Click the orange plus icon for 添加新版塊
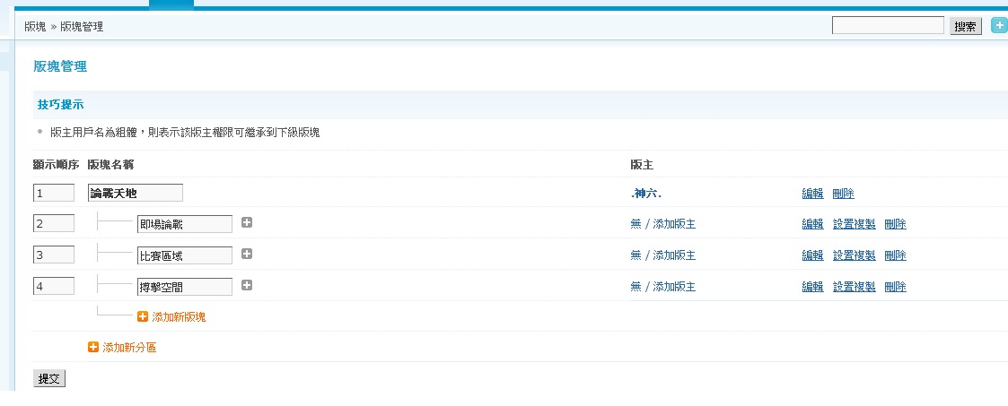This screenshot has width=1008, height=406. (x=143, y=317)
